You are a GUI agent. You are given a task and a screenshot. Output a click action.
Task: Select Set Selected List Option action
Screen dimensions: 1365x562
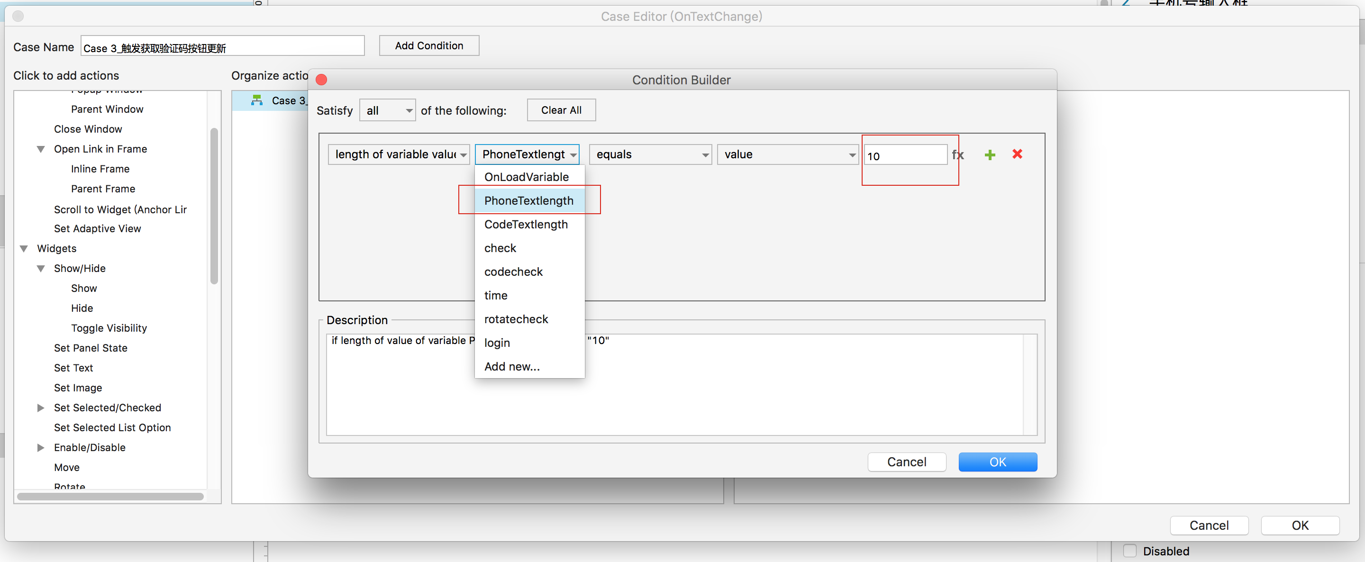pos(112,427)
